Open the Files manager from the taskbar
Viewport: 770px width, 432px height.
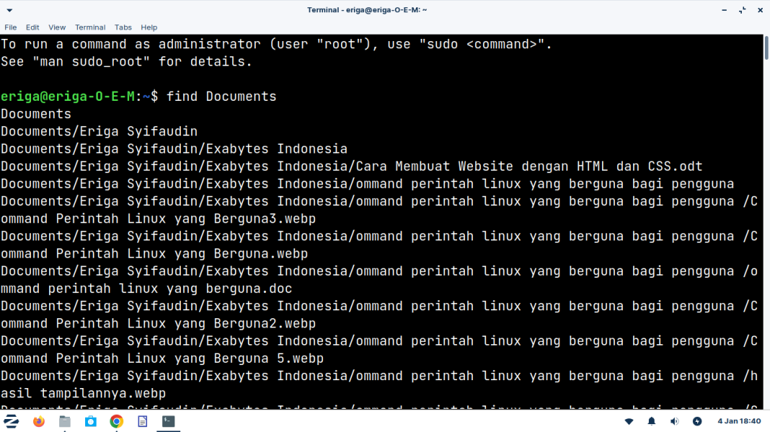point(64,421)
